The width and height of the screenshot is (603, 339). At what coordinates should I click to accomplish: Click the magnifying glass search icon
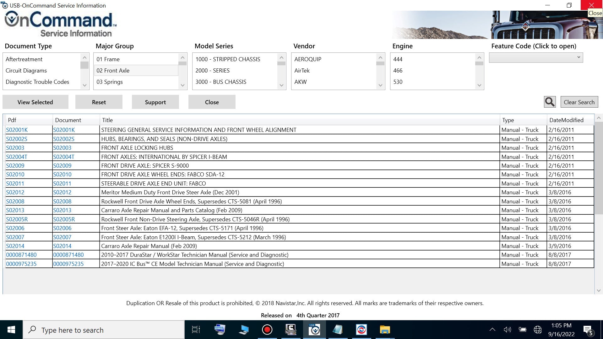550,102
